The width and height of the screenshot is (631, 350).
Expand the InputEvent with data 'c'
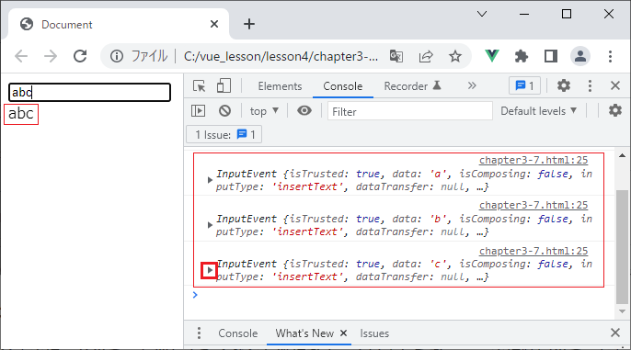(x=210, y=270)
